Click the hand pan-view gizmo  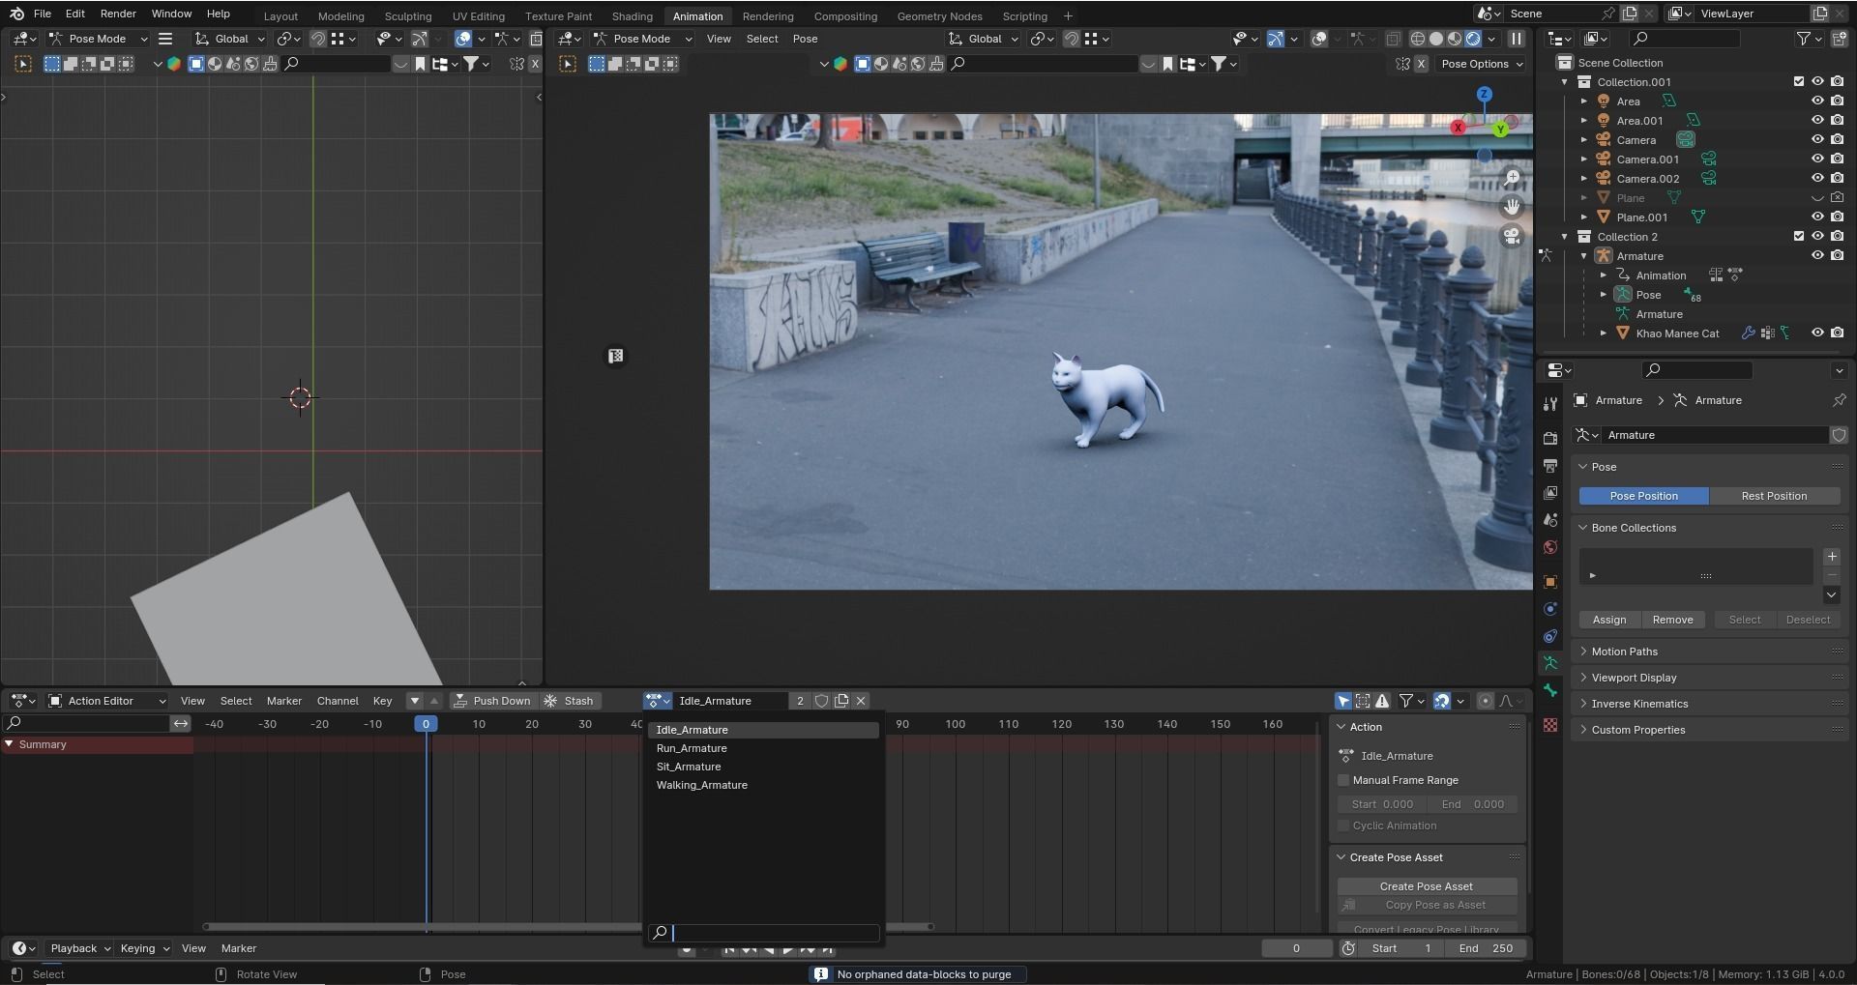point(1512,207)
